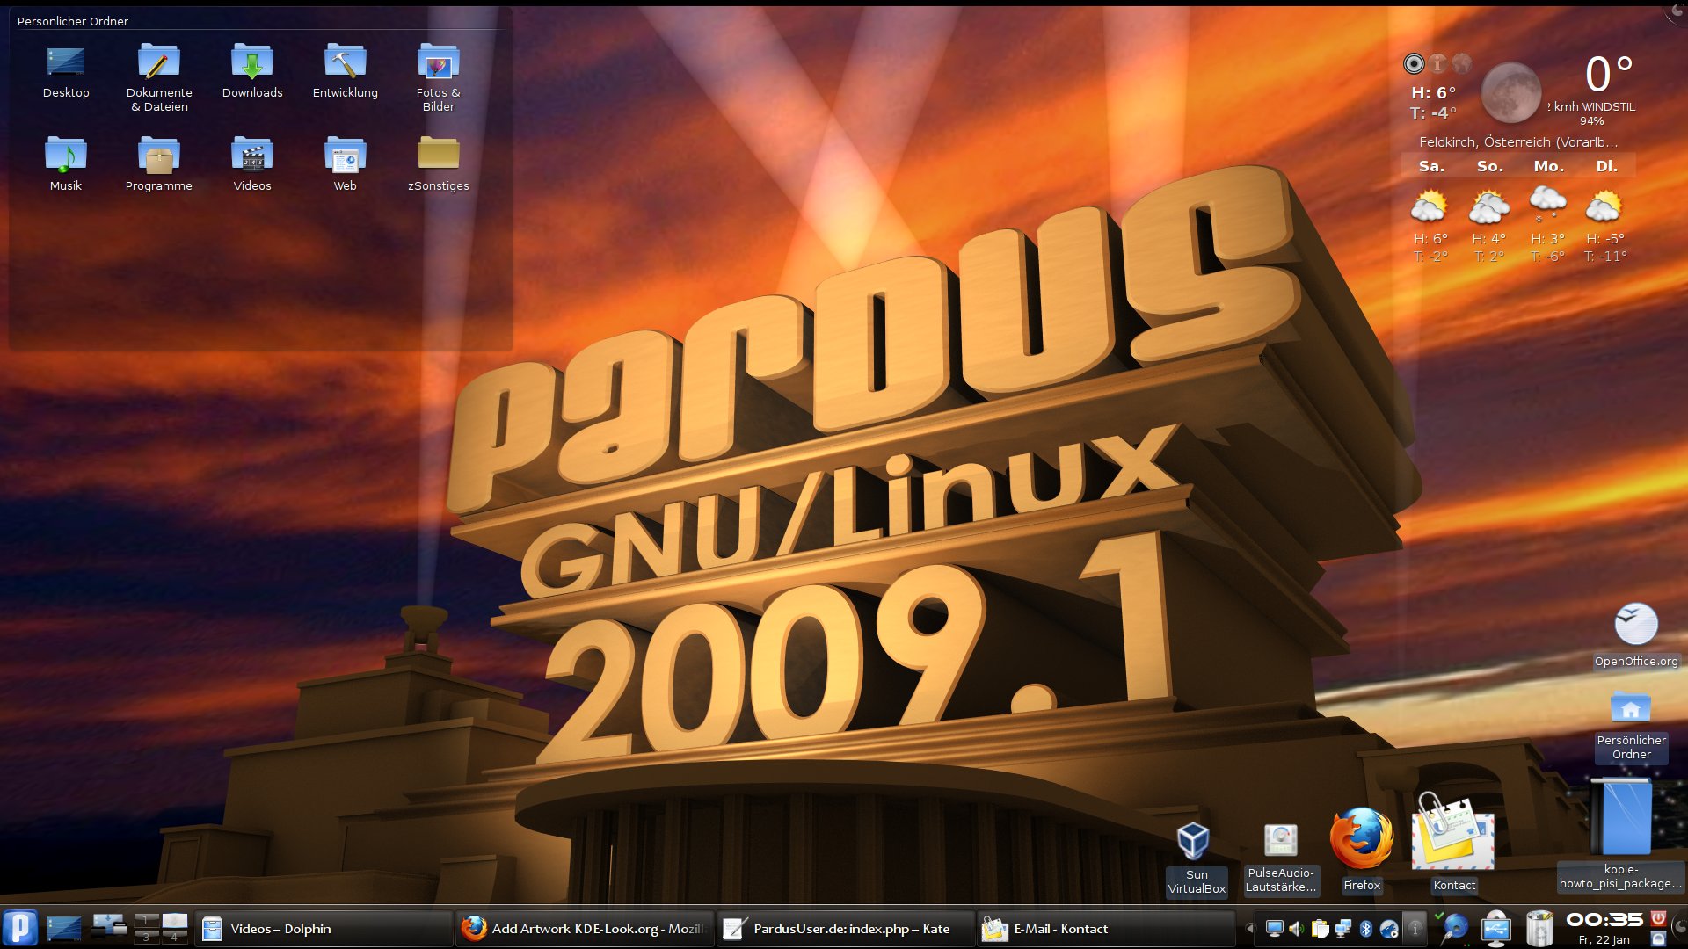Select the Sa. forecast day
This screenshot has height=949, width=1688.
(x=1431, y=166)
